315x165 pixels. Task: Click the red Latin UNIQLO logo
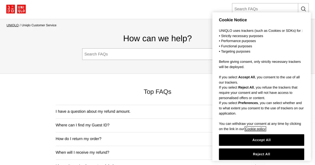coord(21,9)
